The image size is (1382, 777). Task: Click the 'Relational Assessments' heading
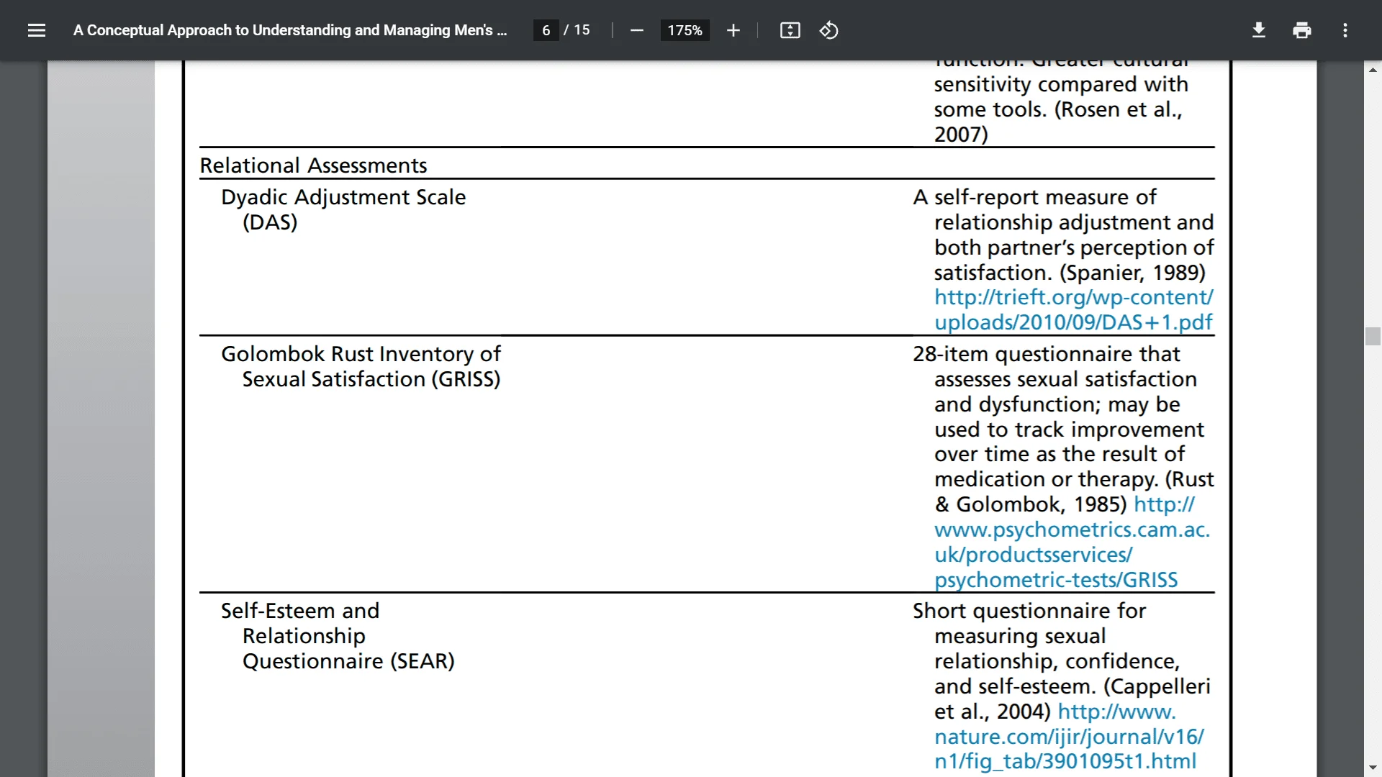(x=313, y=165)
